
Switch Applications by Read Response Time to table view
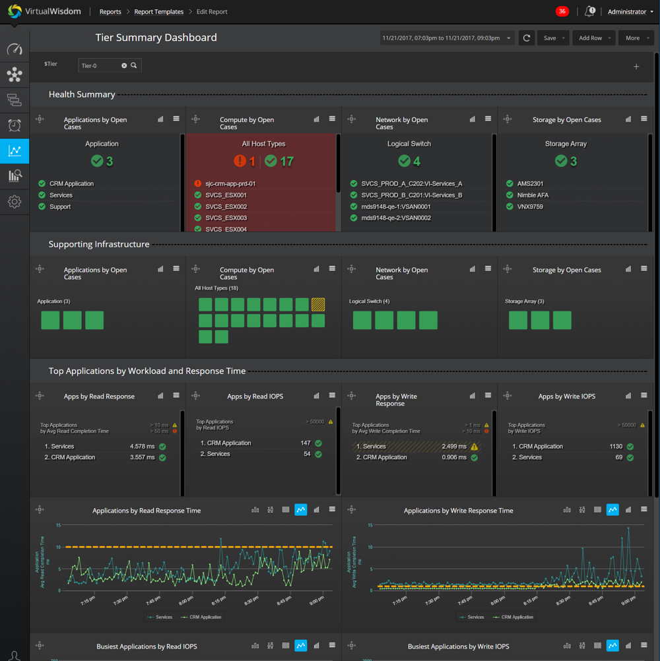[x=285, y=509]
